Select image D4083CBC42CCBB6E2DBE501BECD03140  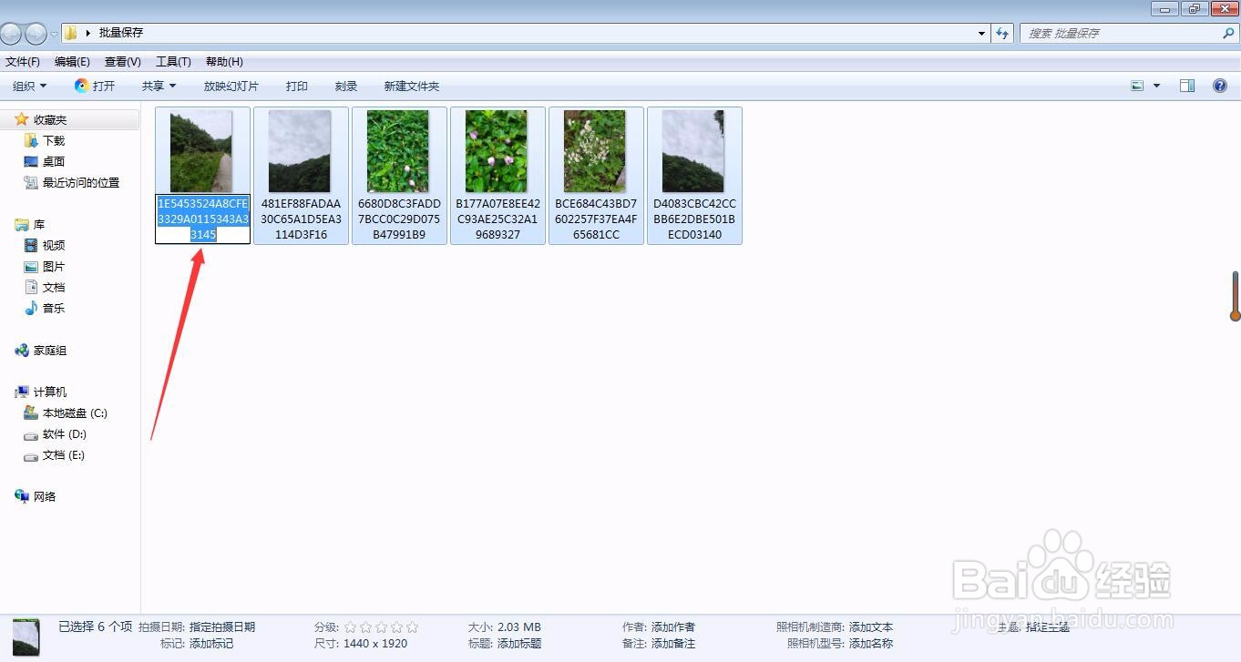click(x=694, y=176)
